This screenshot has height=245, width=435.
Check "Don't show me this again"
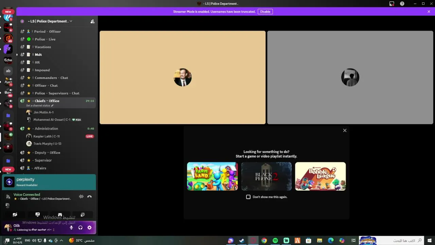(248, 197)
